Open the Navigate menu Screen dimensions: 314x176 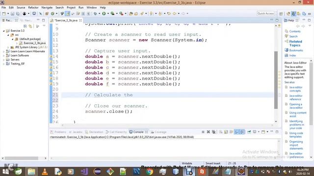coord(47,8)
